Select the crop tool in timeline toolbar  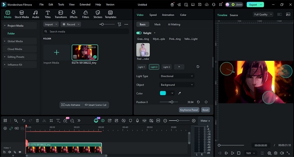51,121
